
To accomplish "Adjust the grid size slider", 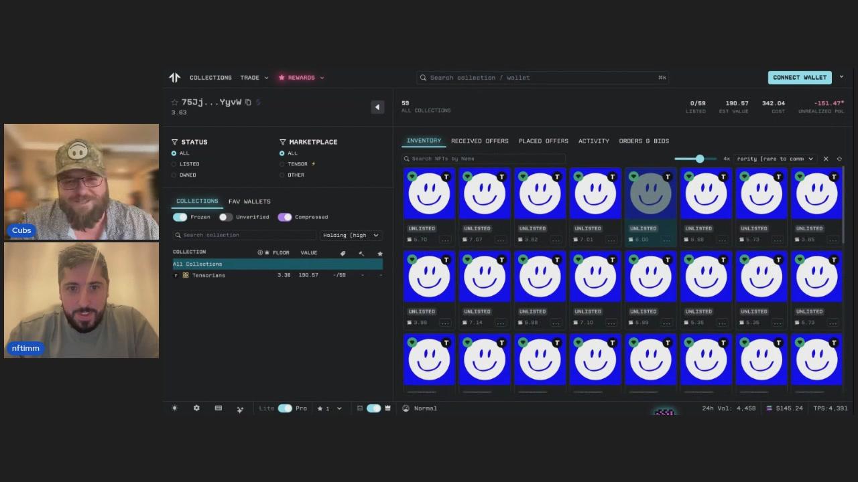I will coord(699,159).
